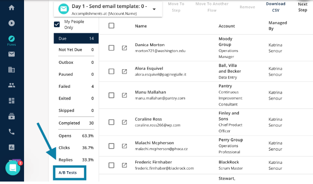This screenshot has width=313, height=184.
Task: Open the chat support bubble
Action: coord(13,168)
